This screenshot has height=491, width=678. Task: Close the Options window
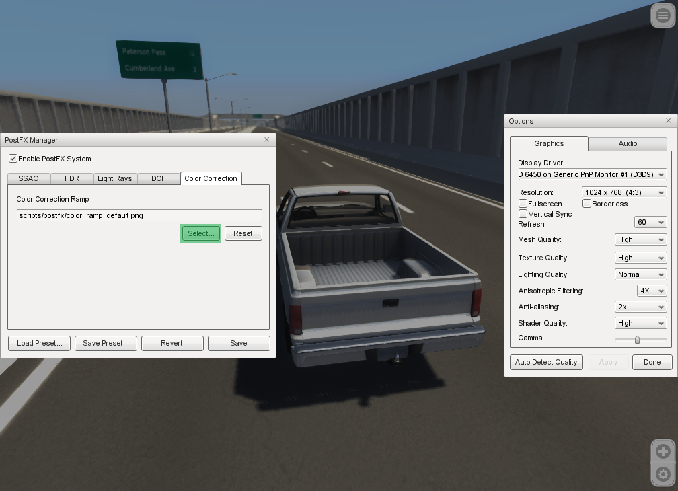point(668,120)
